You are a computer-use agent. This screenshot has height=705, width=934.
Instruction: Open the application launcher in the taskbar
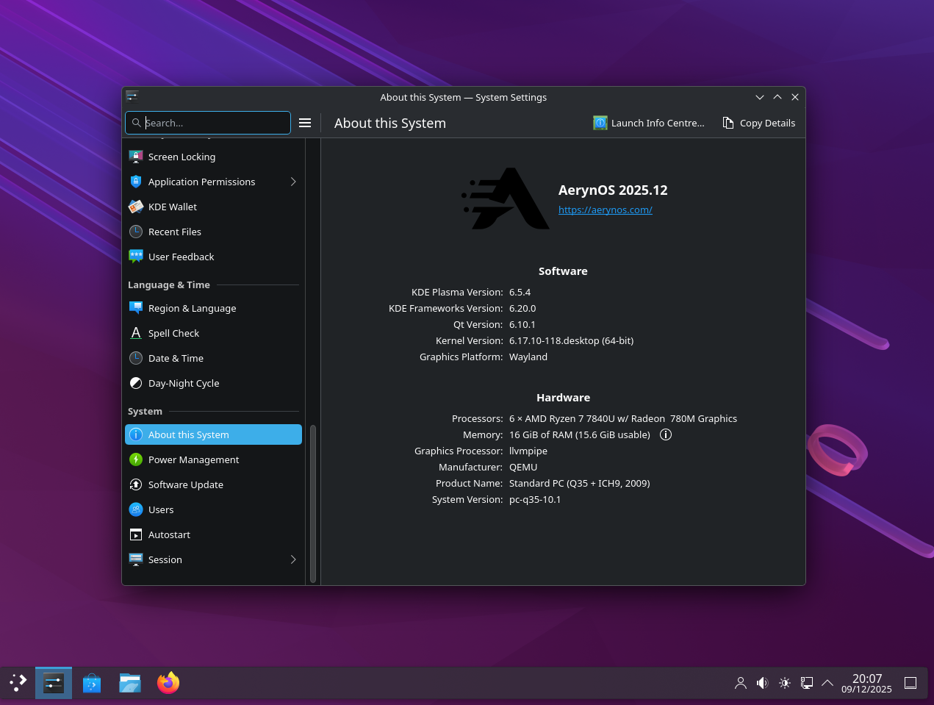point(18,683)
